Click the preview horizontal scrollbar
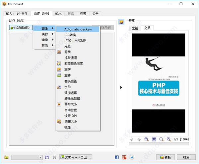This screenshot has width=199, height=164. (x=159, y=144)
